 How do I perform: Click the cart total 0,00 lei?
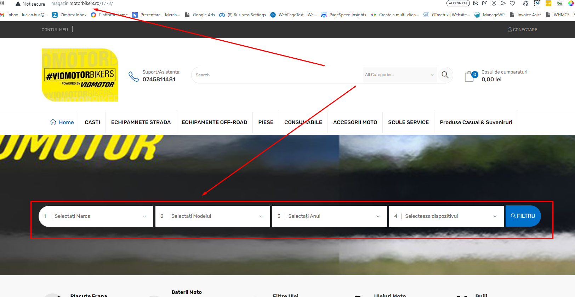click(491, 80)
